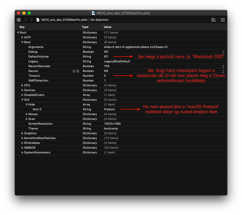Expand the DisableDrivers array
The image size is (242, 215).
22,95
